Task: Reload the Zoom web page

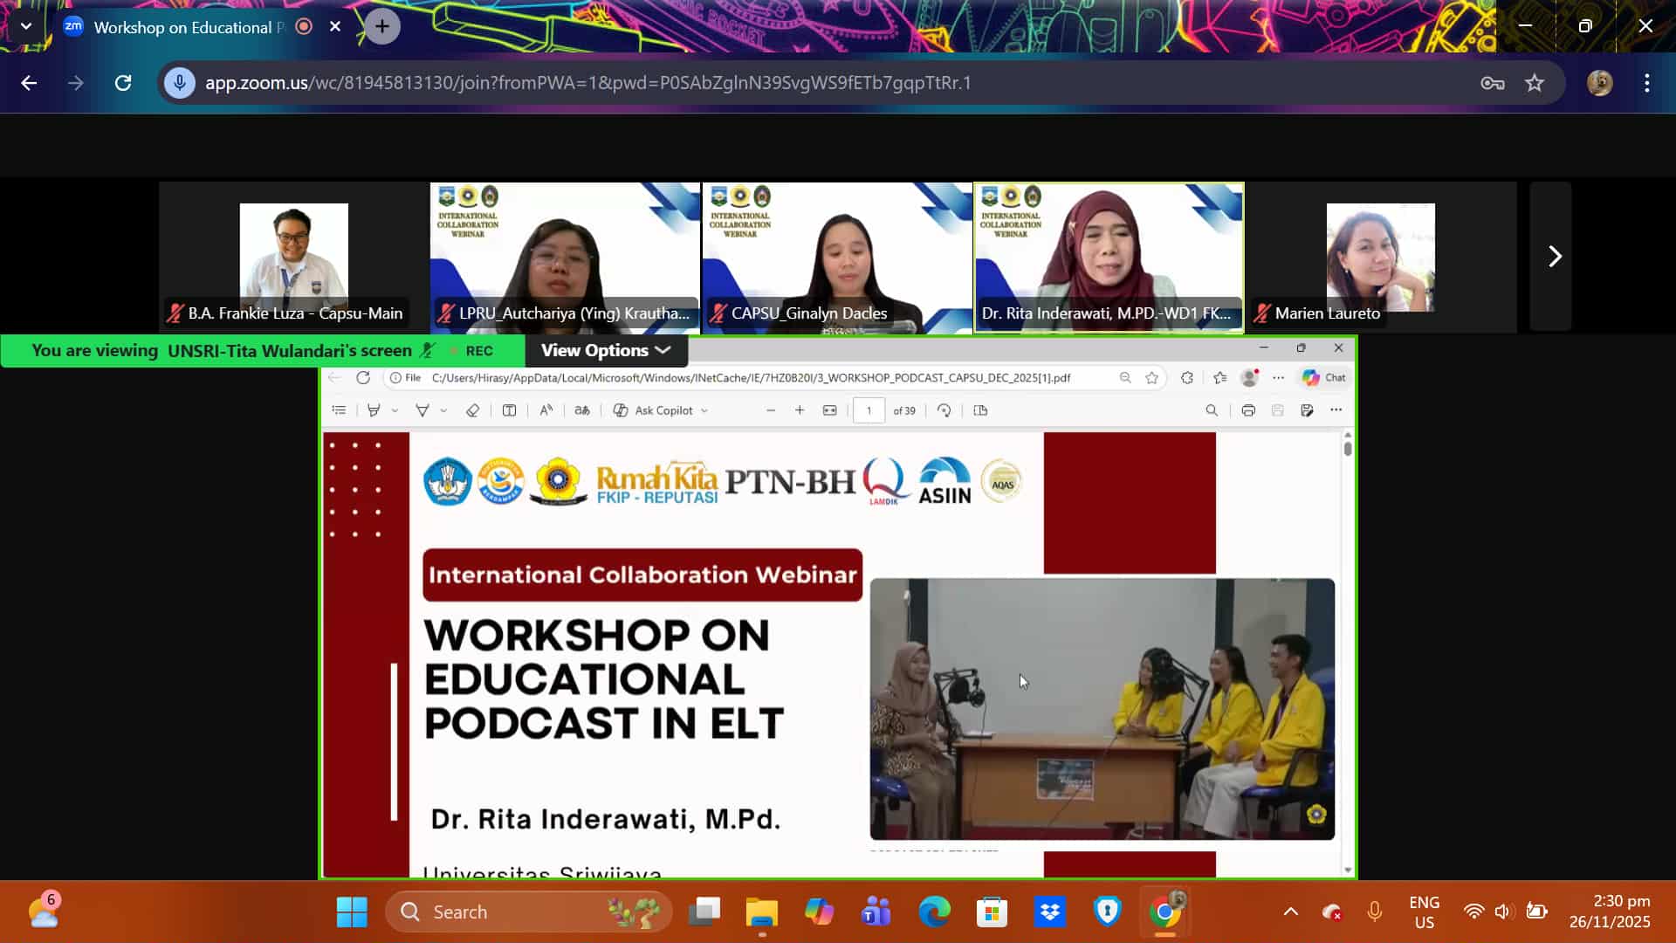Action: pyautogui.click(x=123, y=83)
